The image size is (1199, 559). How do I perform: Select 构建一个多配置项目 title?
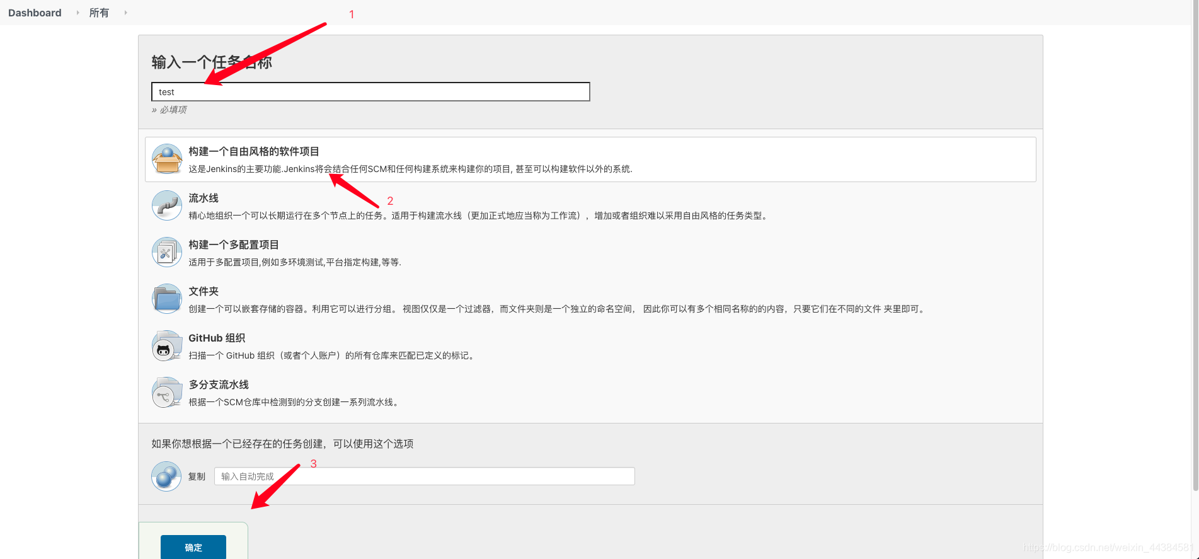[234, 245]
